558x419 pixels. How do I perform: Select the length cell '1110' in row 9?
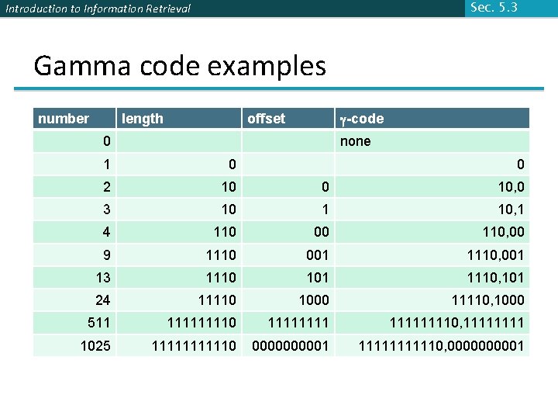179,255
